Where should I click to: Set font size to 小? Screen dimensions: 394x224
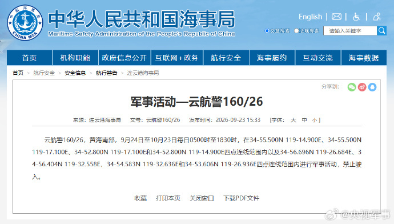click(x=315, y=120)
